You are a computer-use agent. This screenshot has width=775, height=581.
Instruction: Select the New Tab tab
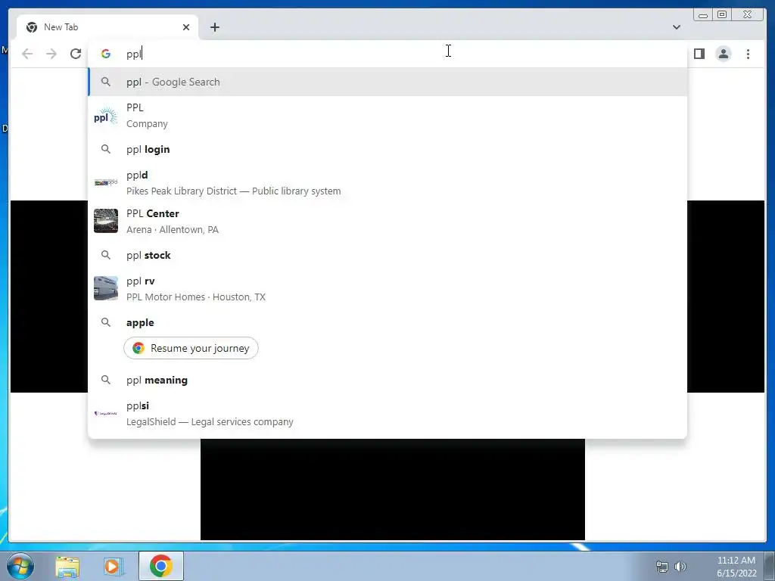[x=107, y=27]
